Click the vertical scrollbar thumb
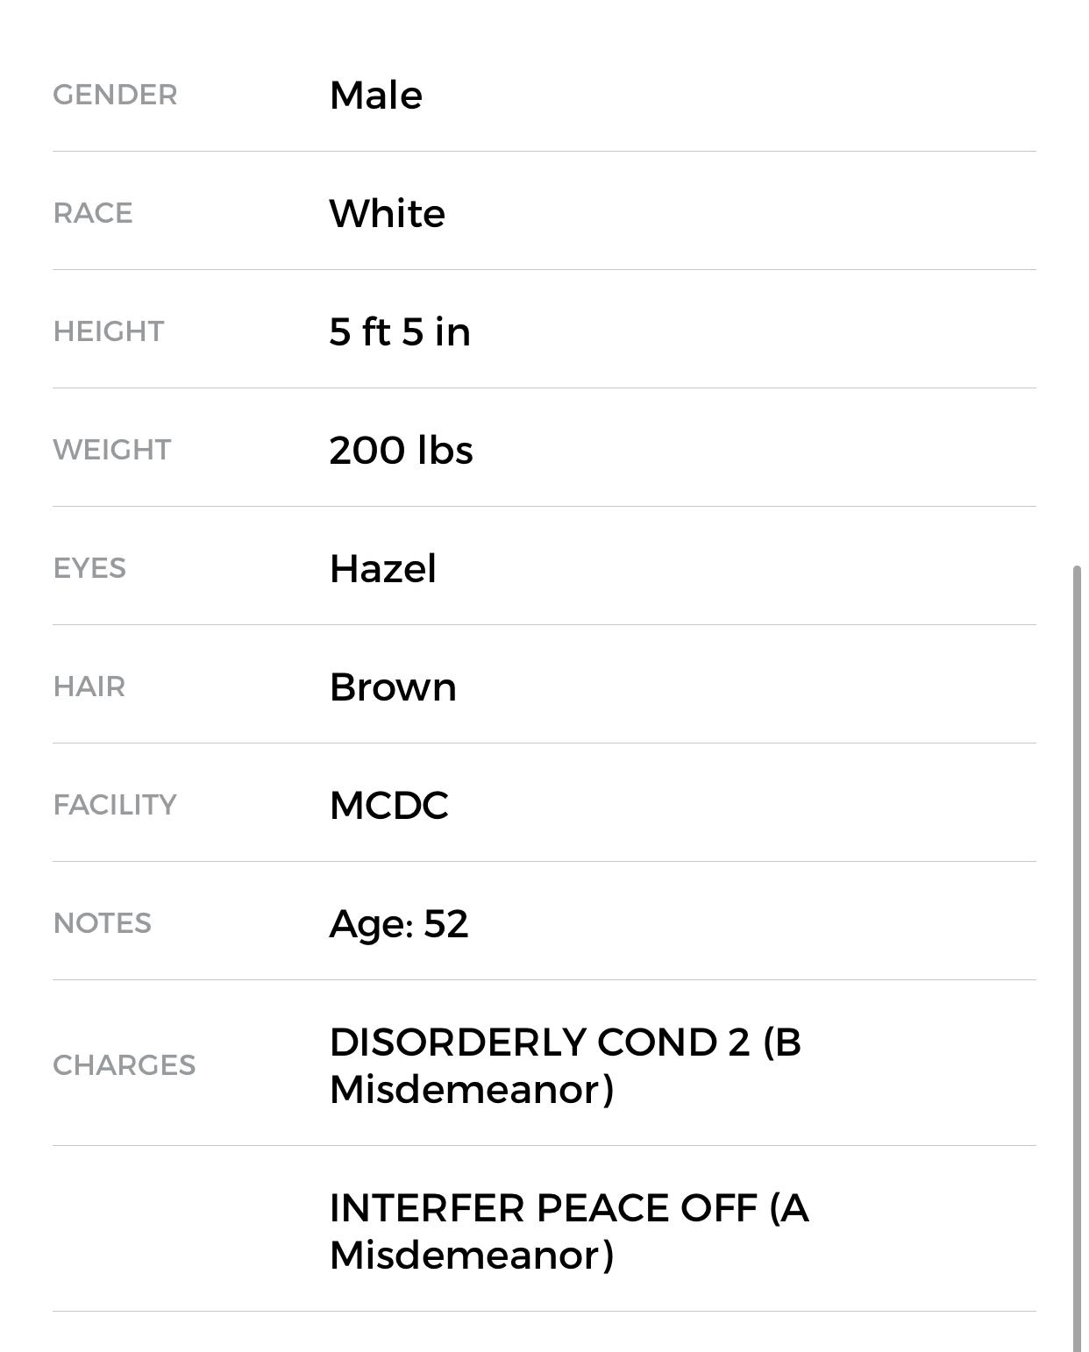The image size is (1089, 1352). pyautogui.click(x=1077, y=956)
